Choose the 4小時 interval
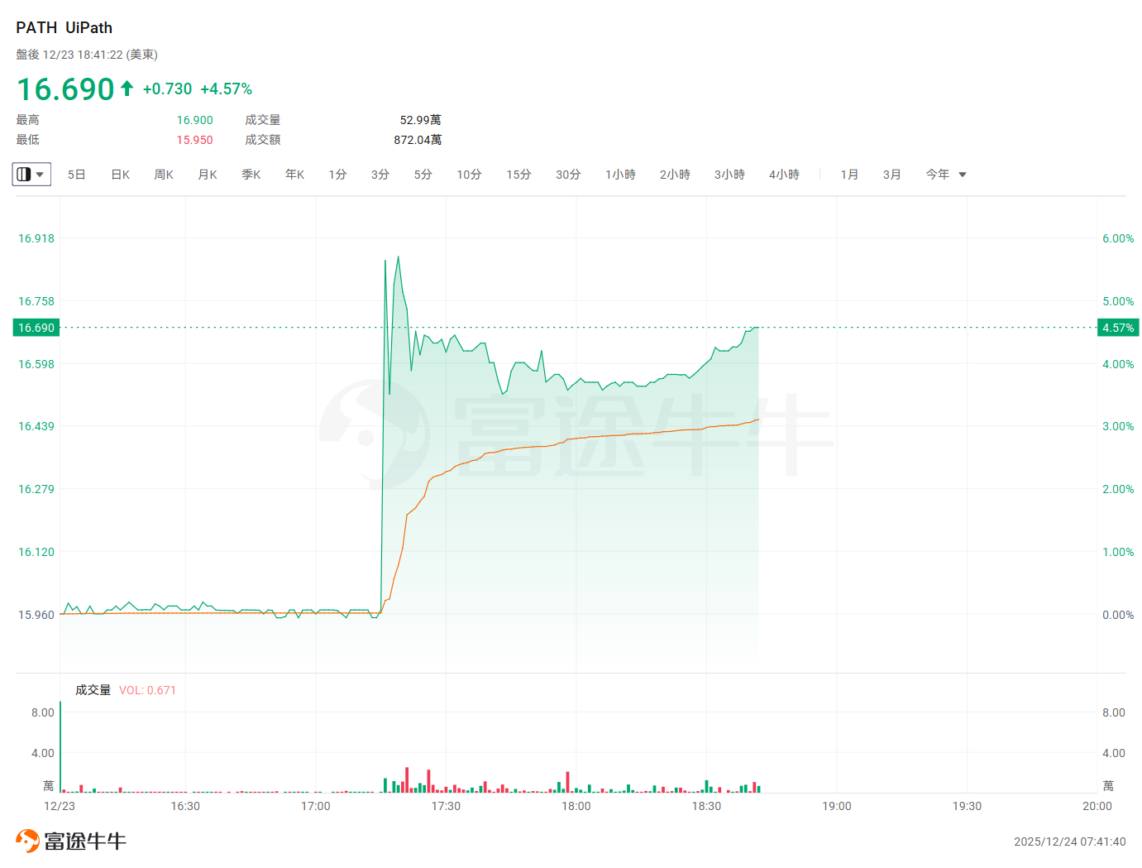1142x868 pixels. [784, 175]
